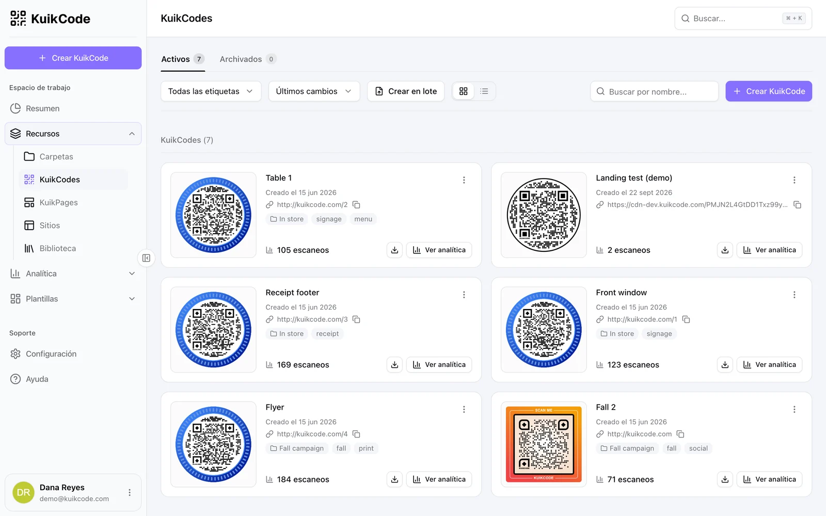
Task: Click the menu tag on Table 1
Action: click(363, 219)
